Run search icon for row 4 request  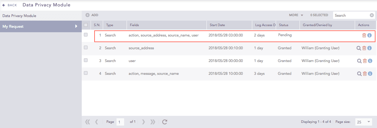(359, 74)
